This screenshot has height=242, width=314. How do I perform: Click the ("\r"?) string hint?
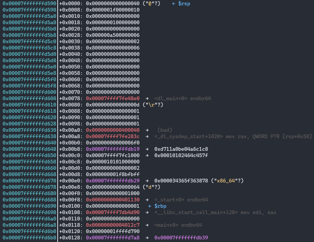(x=153, y=105)
